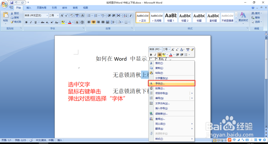
Task: Click the 剪切 button in clipboard group
Action: 15,13
